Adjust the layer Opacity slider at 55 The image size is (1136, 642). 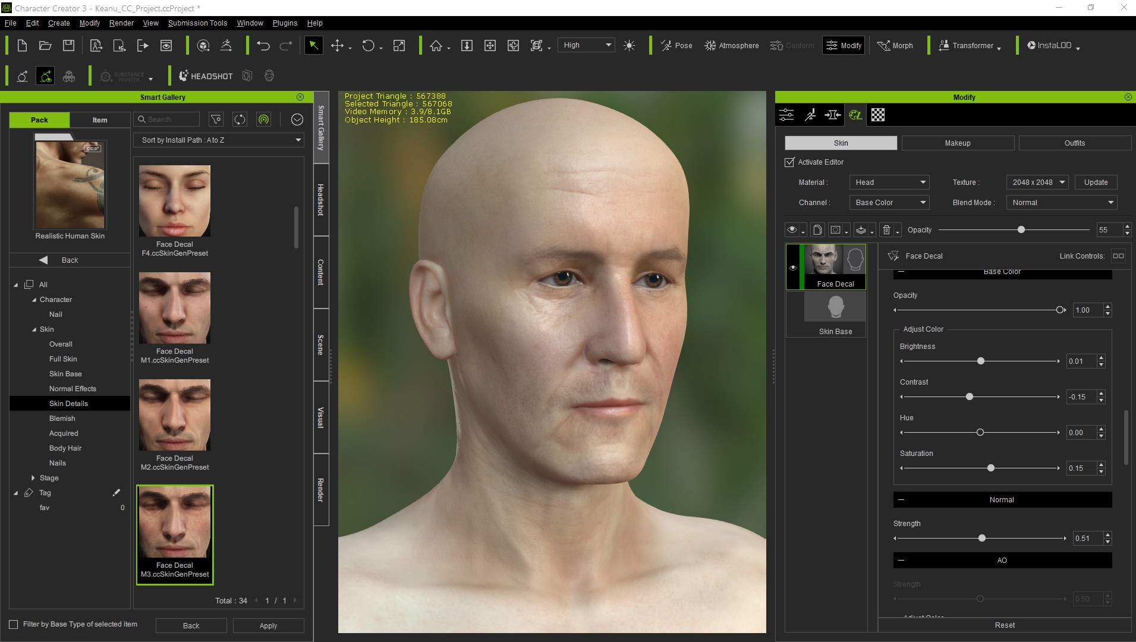(1021, 230)
